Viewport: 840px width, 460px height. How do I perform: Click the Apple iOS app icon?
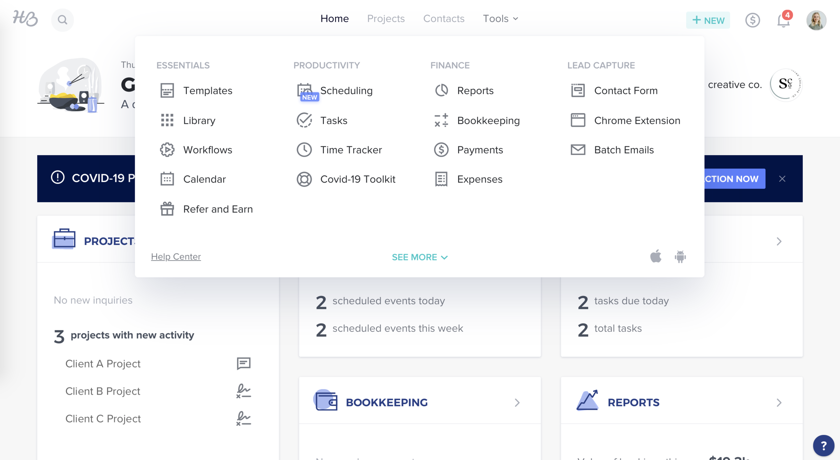click(x=656, y=256)
